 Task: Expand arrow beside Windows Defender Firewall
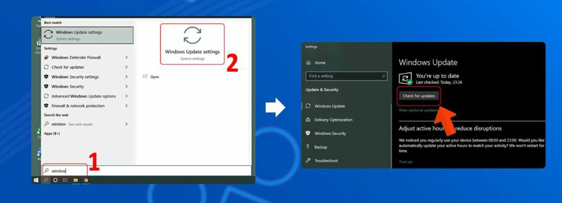(x=126, y=57)
